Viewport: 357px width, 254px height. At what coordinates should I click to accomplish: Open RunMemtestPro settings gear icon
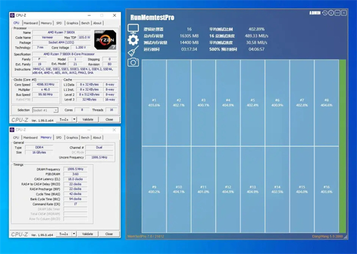click(x=133, y=40)
